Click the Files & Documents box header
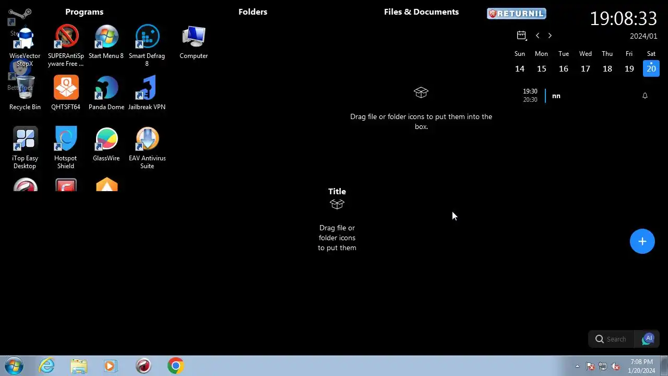668x376 pixels. [421, 12]
